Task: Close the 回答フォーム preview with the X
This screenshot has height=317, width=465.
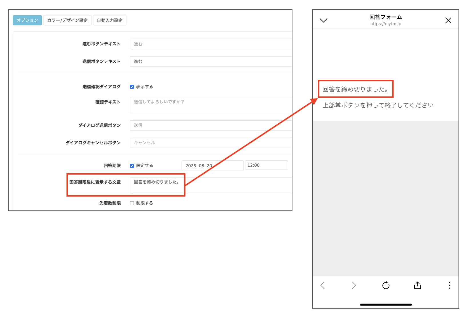Action: click(448, 20)
